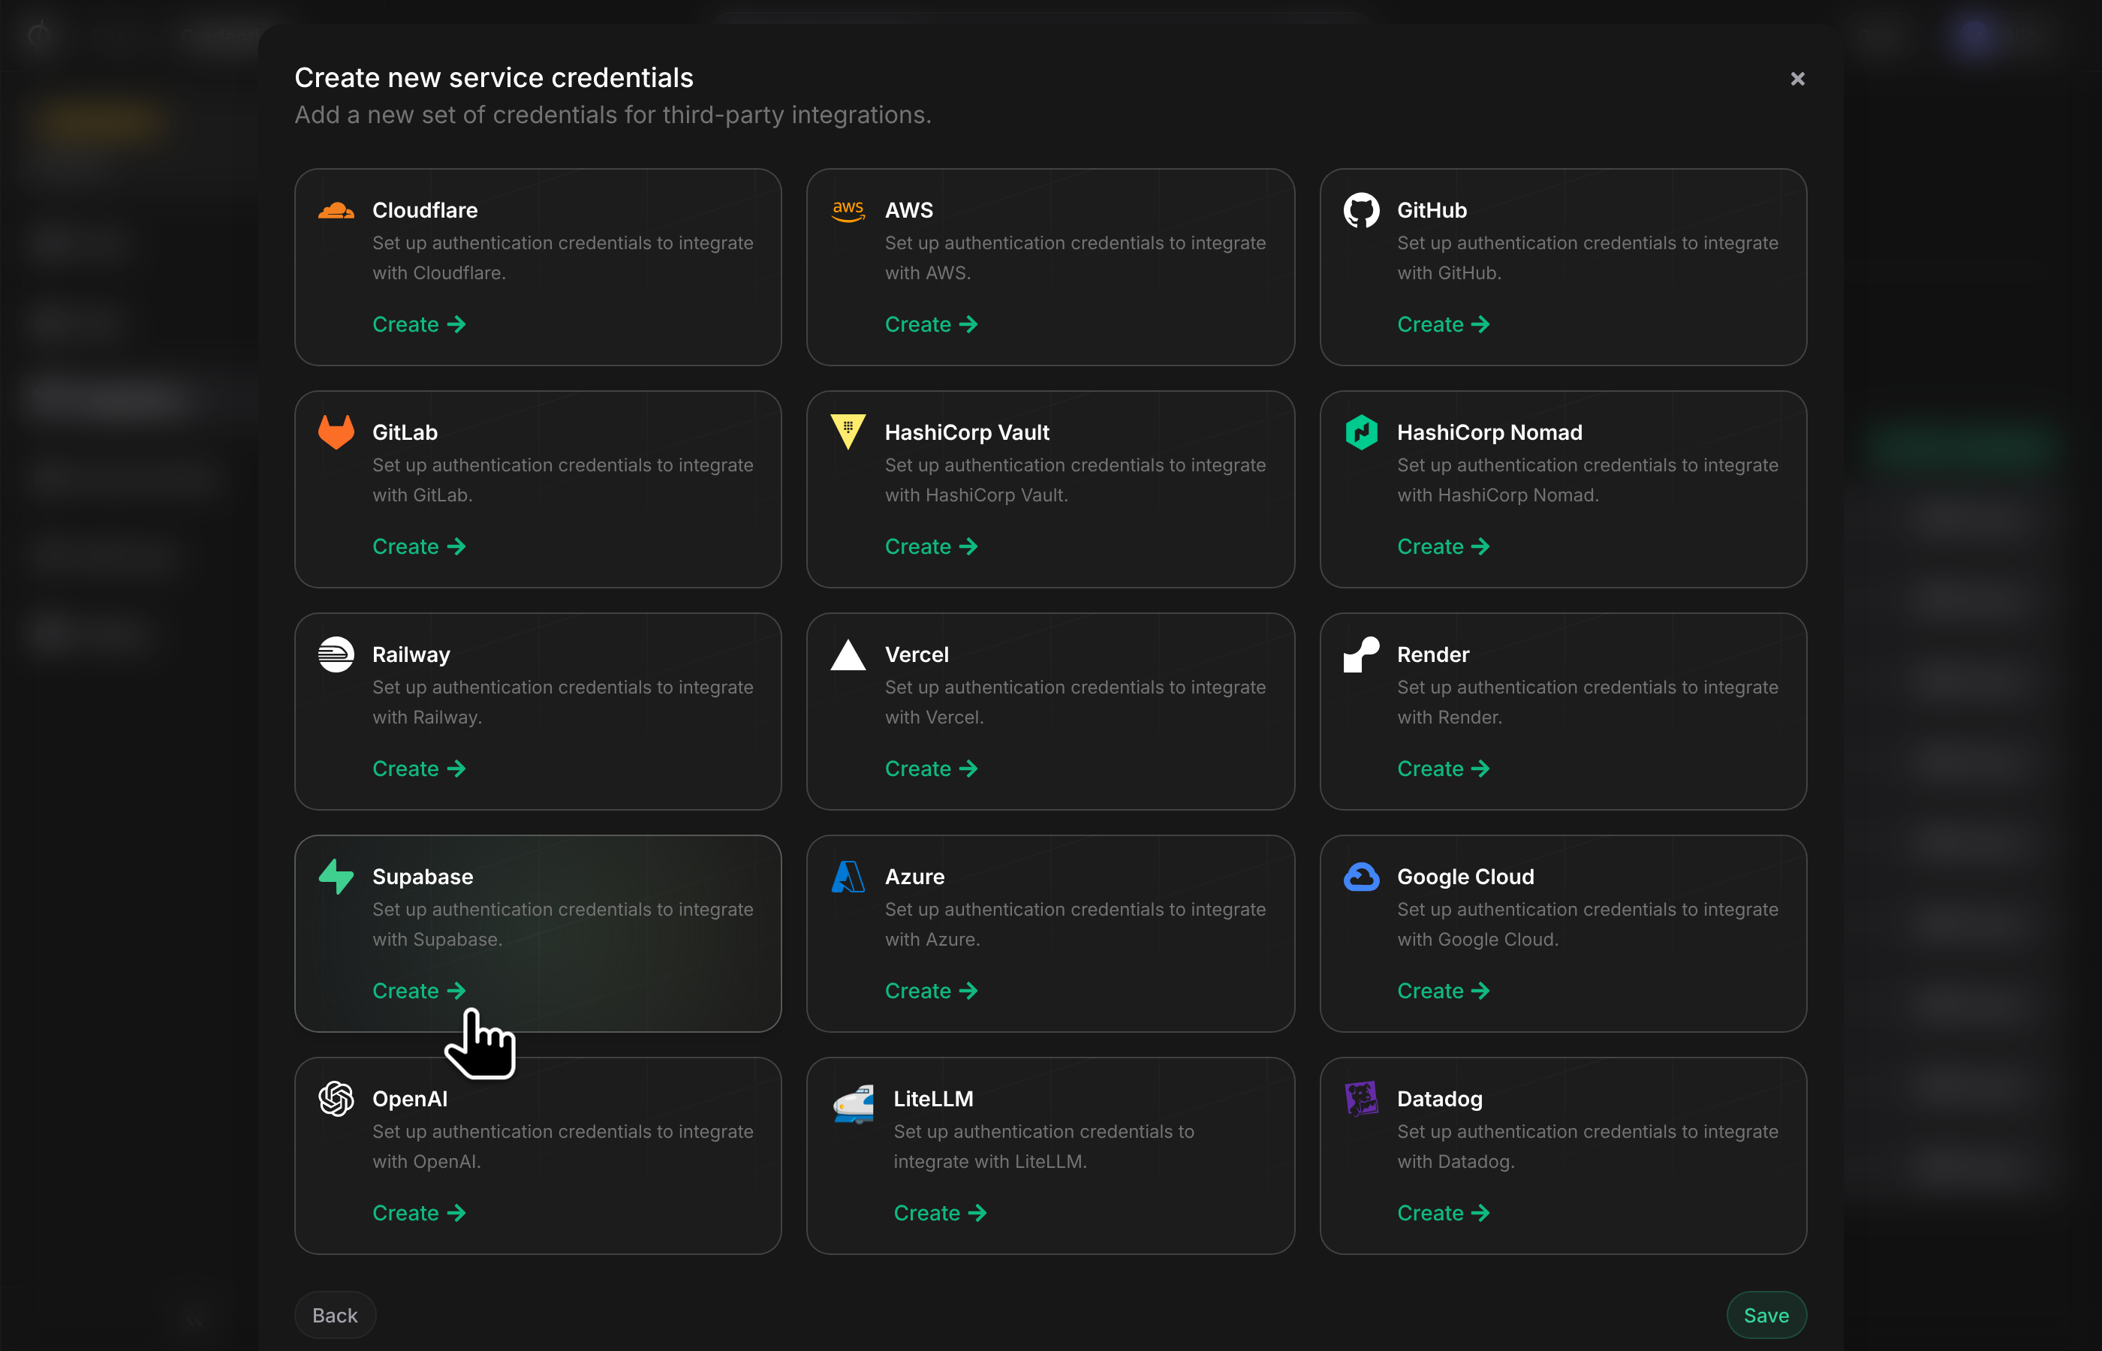Click Create link under Vercel
2102x1351 pixels.
[x=931, y=769]
